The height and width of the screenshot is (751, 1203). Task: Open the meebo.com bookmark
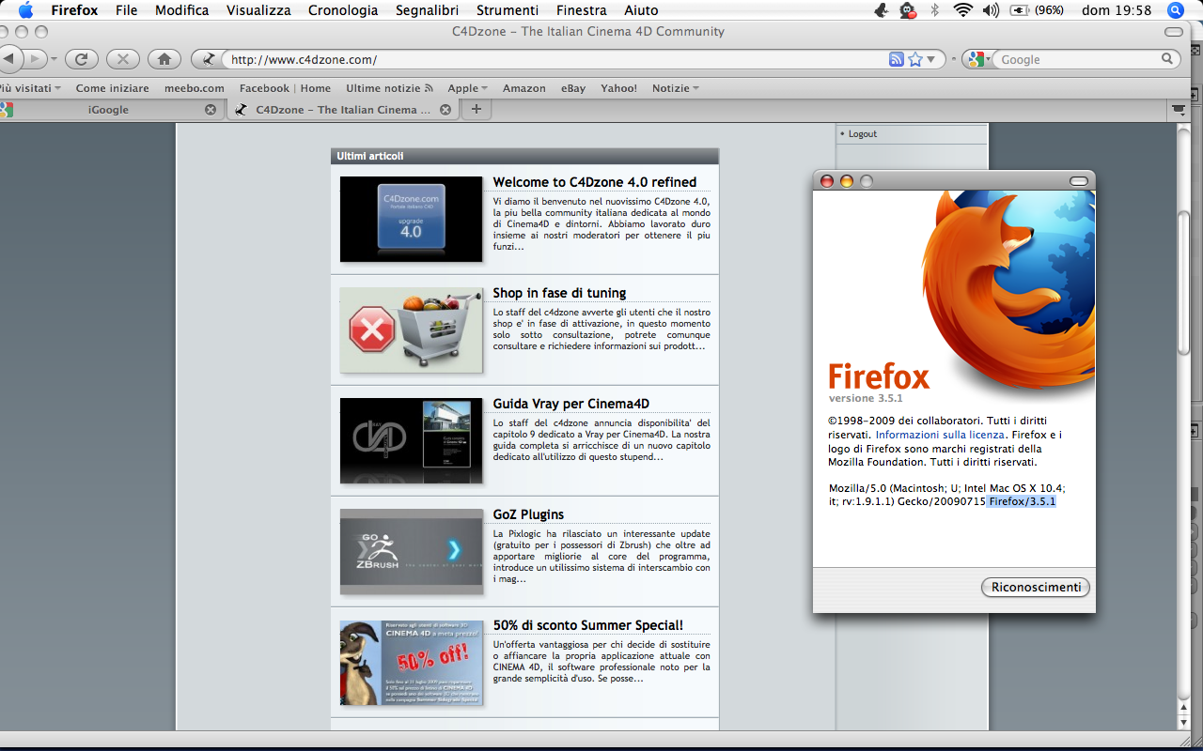195,88
